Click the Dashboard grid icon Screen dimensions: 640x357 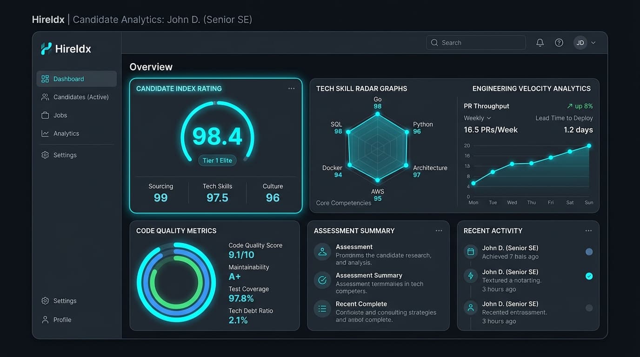point(45,79)
